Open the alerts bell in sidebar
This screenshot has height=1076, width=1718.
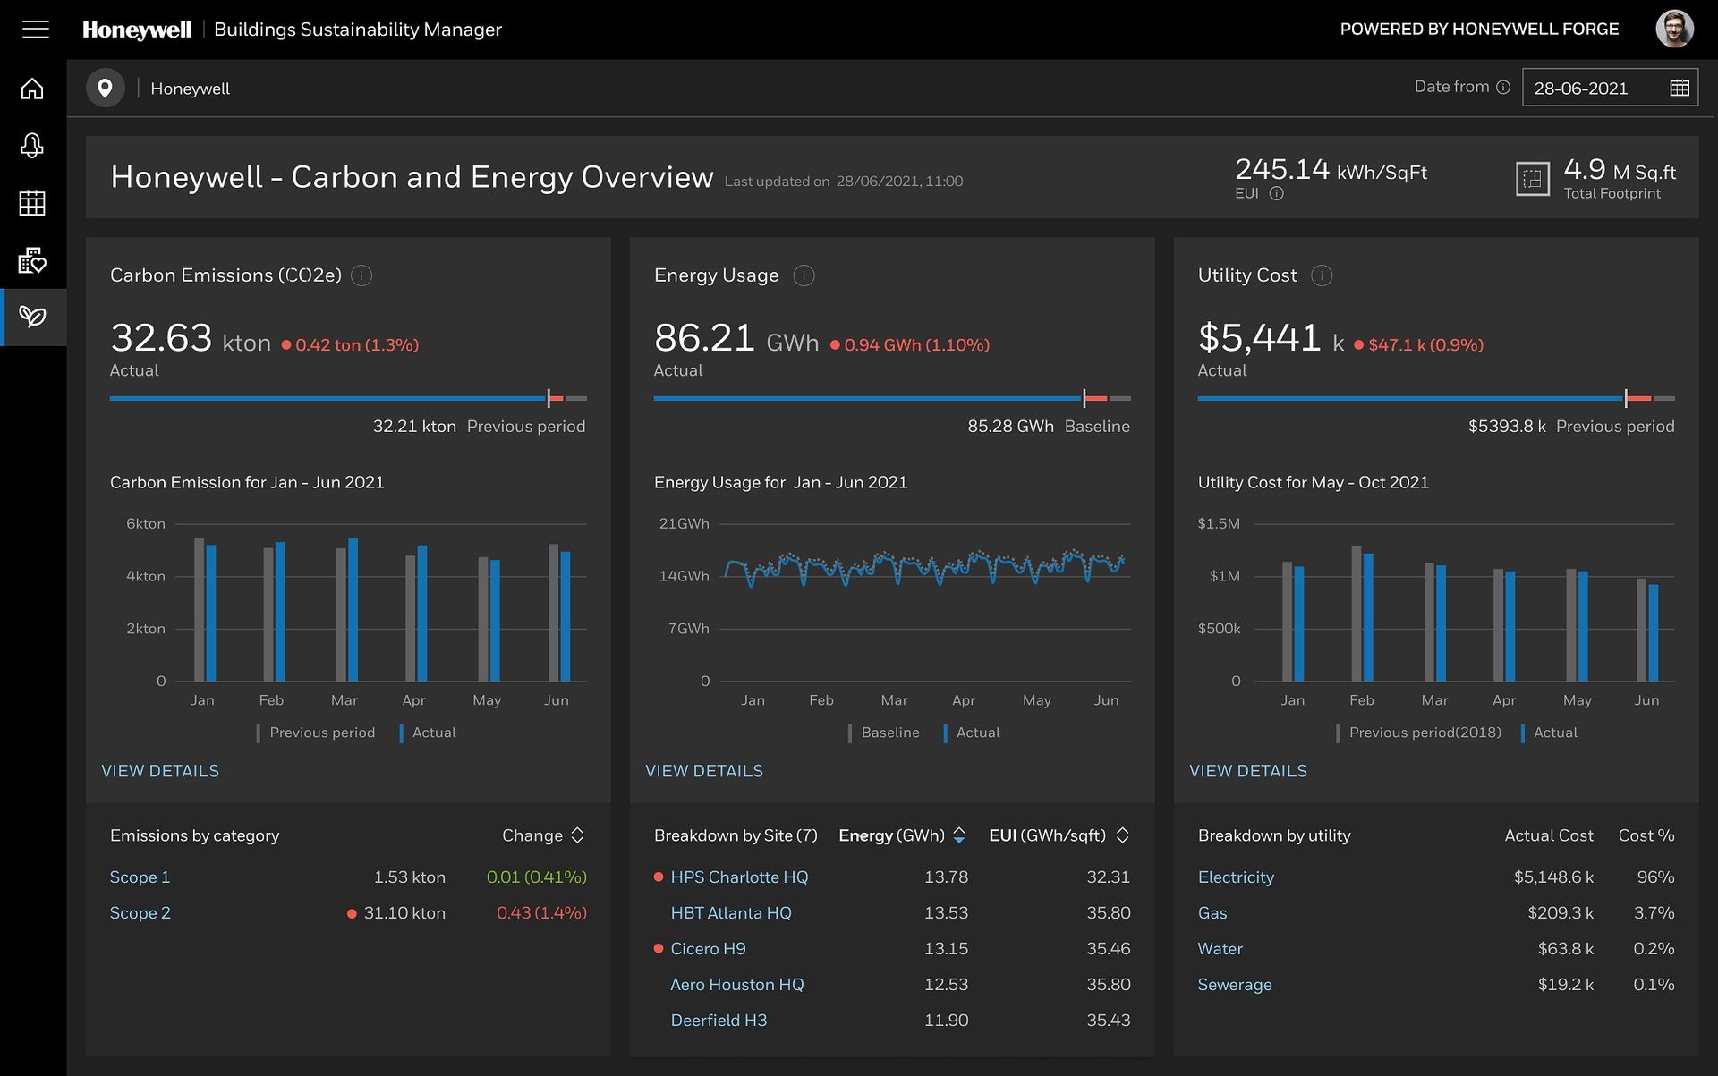pos(32,146)
